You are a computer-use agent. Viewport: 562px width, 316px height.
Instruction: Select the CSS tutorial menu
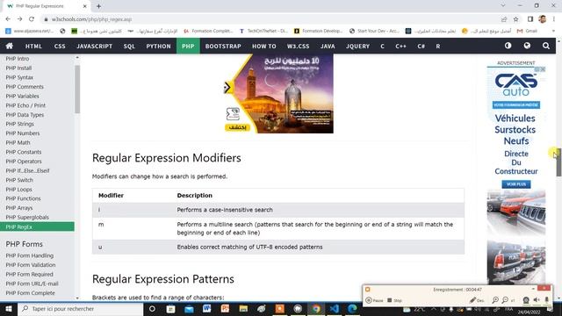tap(60, 46)
